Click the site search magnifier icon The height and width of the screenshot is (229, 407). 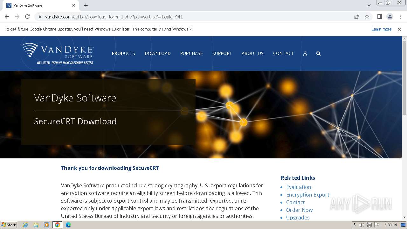[x=318, y=54]
